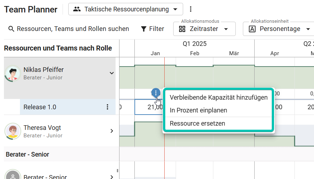This screenshot has width=314, height=179.
Task: Select the Release 1.0 row
Action: click(x=68, y=107)
